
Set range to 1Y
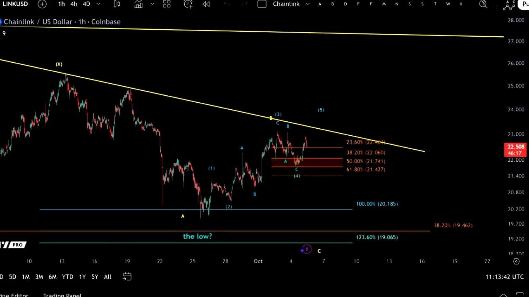click(82, 277)
